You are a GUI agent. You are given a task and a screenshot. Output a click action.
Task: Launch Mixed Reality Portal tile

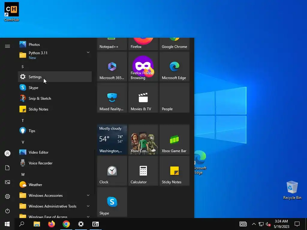[x=112, y=98]
